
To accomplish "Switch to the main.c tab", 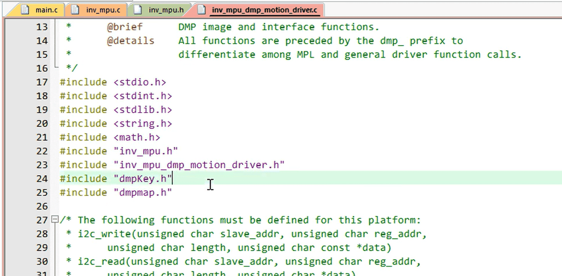I will (47, 10).
